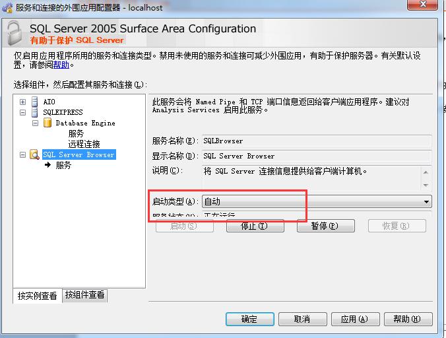Select 远程连接 under Database Engine

pos(84,144)
